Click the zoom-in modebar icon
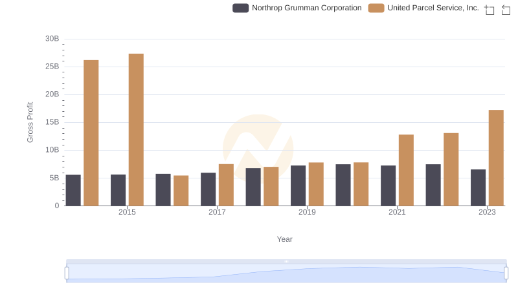 pos(490,10)
